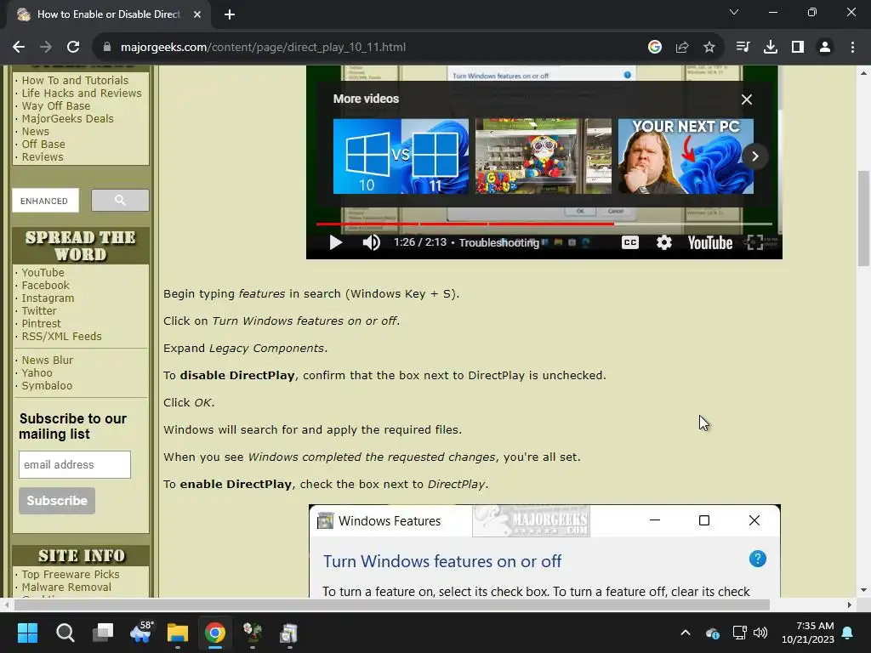Screen dimensions: 871x653
Task: Open Your Next PC video thumbnail
Action: click(686, 156)
